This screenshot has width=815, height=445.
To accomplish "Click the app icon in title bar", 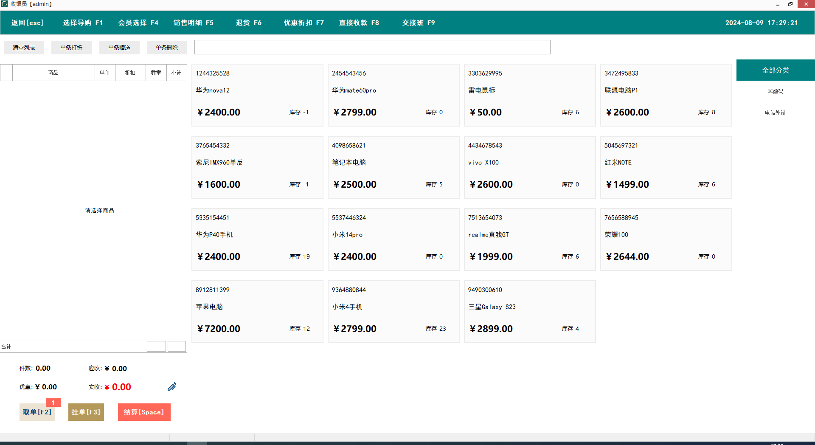I will (4, 4).
